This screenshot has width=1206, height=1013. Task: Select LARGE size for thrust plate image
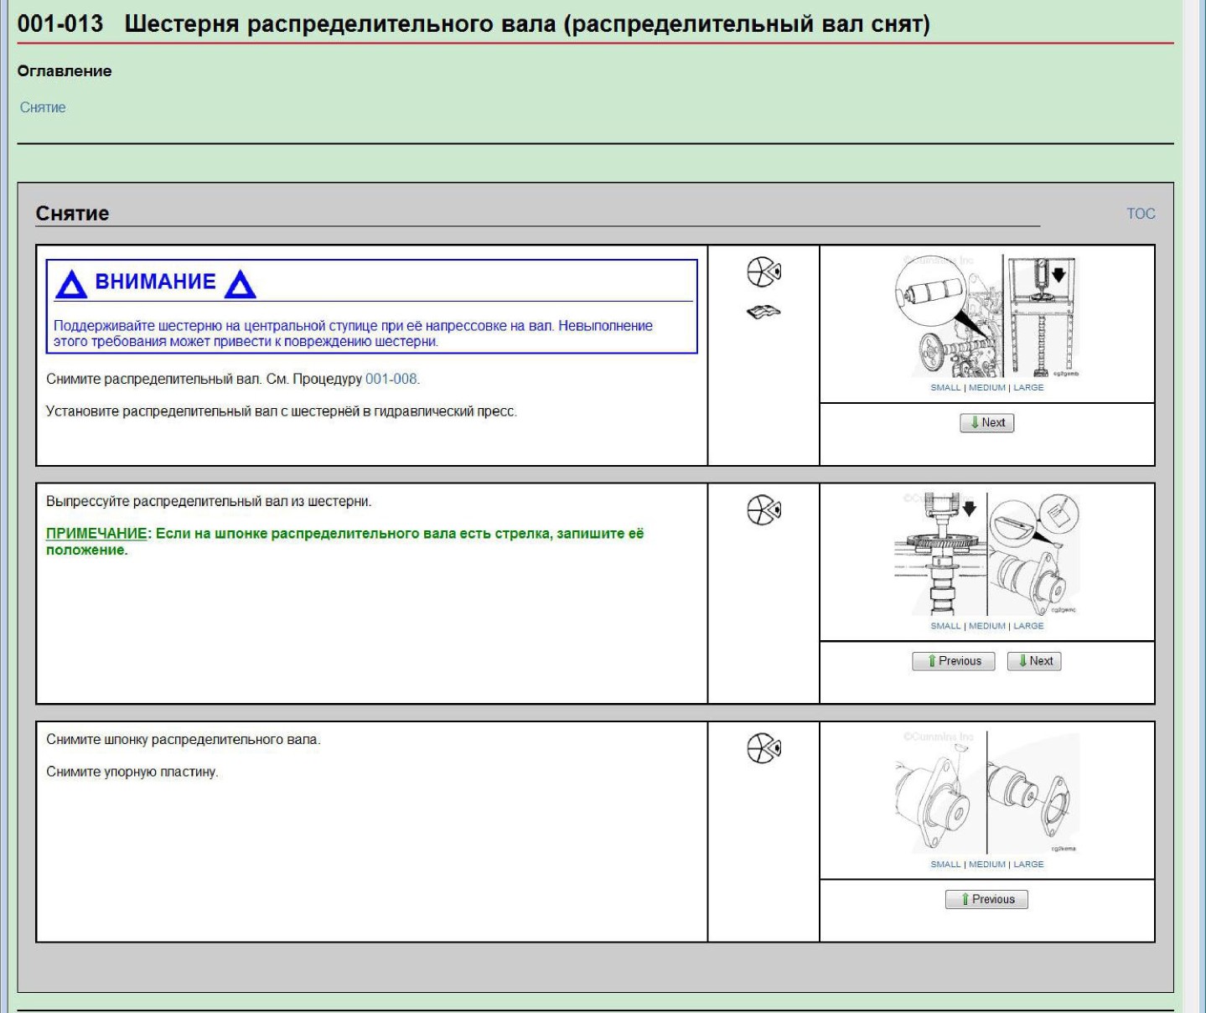pyautogui.click(x=1028, y=864)
